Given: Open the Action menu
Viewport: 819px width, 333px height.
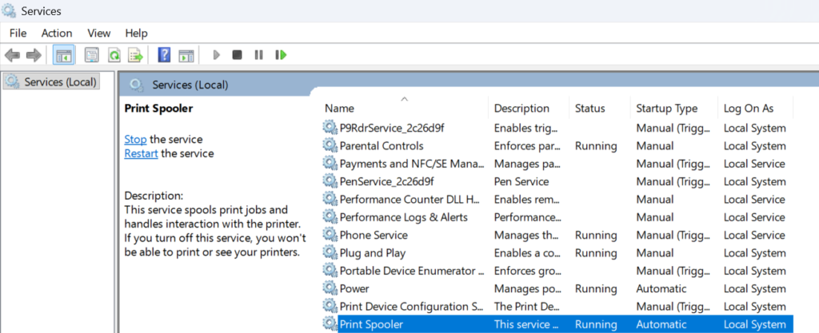Looking at the screenshot, I should click(57, 33).
